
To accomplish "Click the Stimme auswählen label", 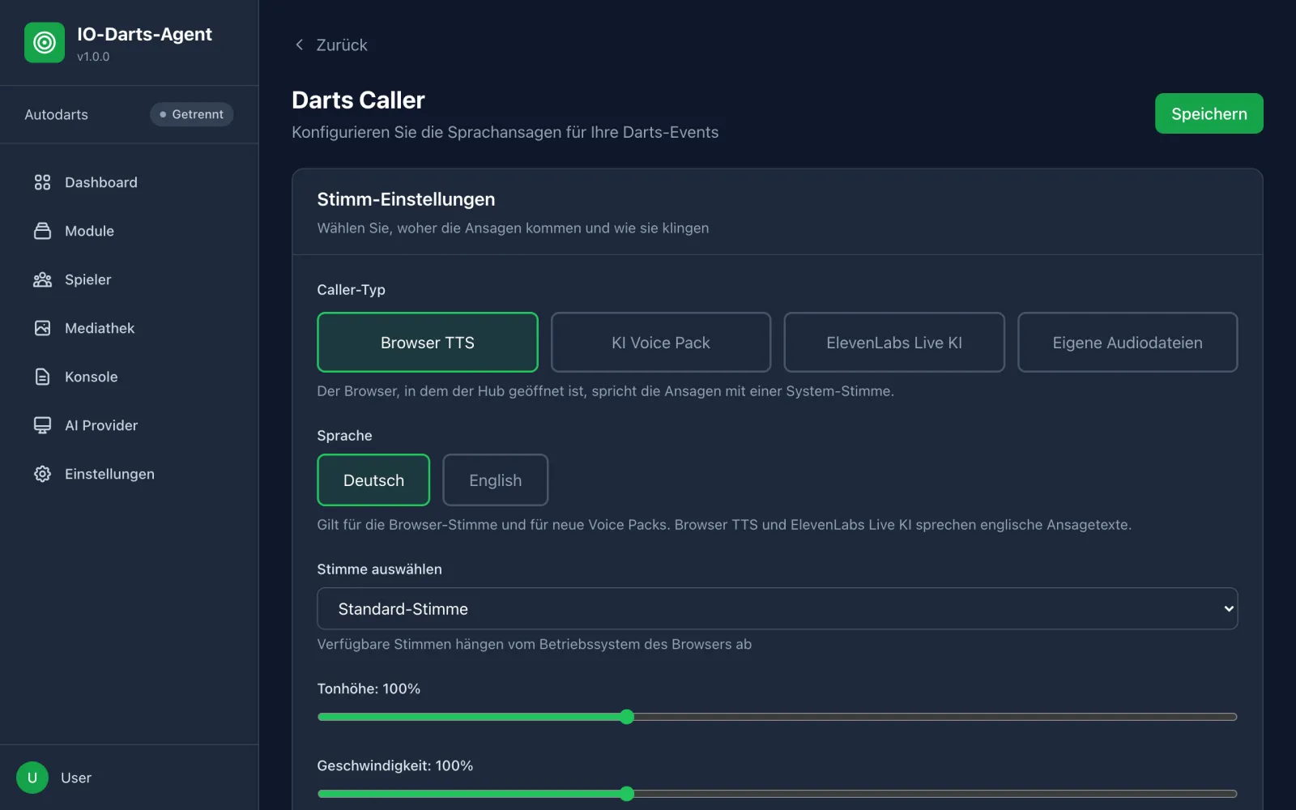I will pyautogui.click(x=379, y=569).
